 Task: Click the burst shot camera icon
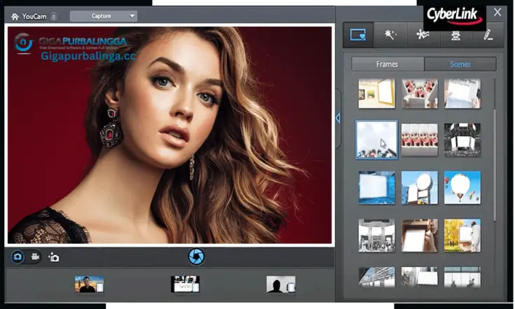[x=54, y=256]
